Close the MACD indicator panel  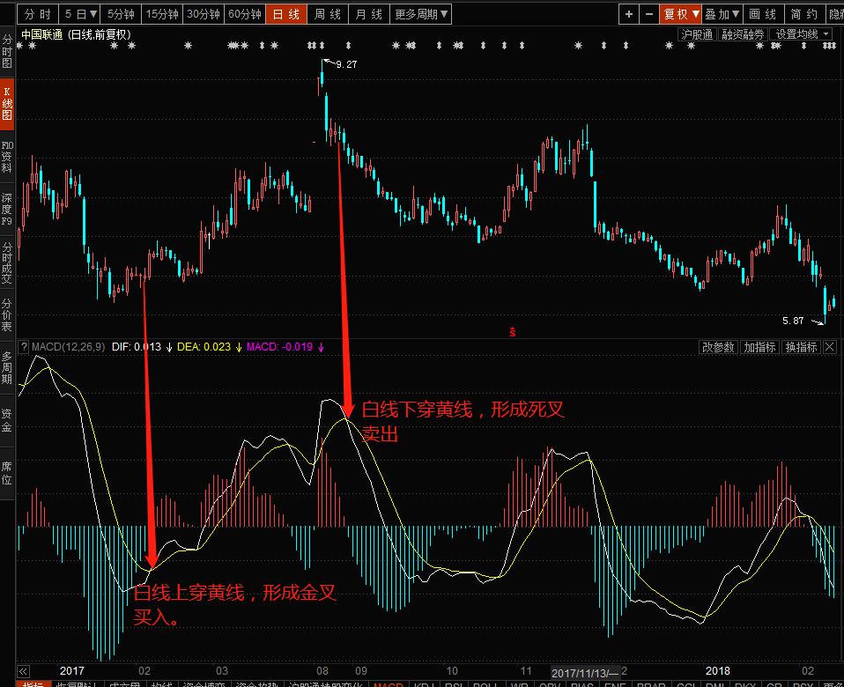pos(828,347)
